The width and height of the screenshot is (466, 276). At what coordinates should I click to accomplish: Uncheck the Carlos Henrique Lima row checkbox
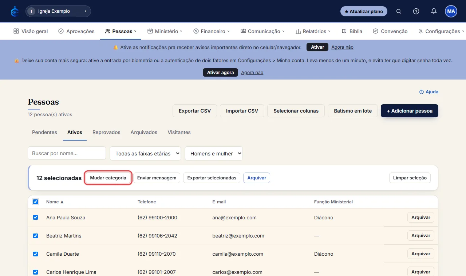click(x=35, y=272)
